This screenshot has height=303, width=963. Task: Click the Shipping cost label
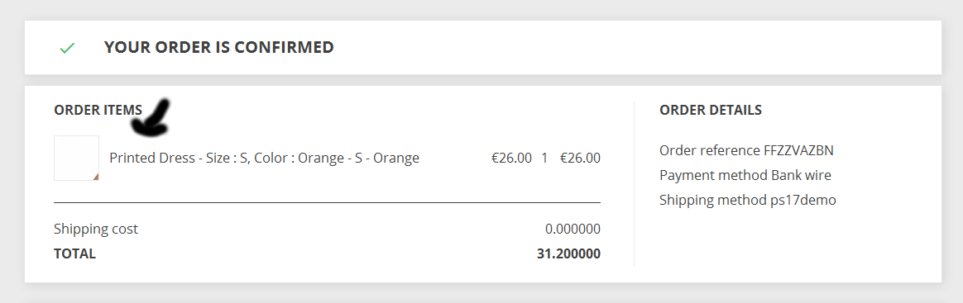click(x=96, y=230)
